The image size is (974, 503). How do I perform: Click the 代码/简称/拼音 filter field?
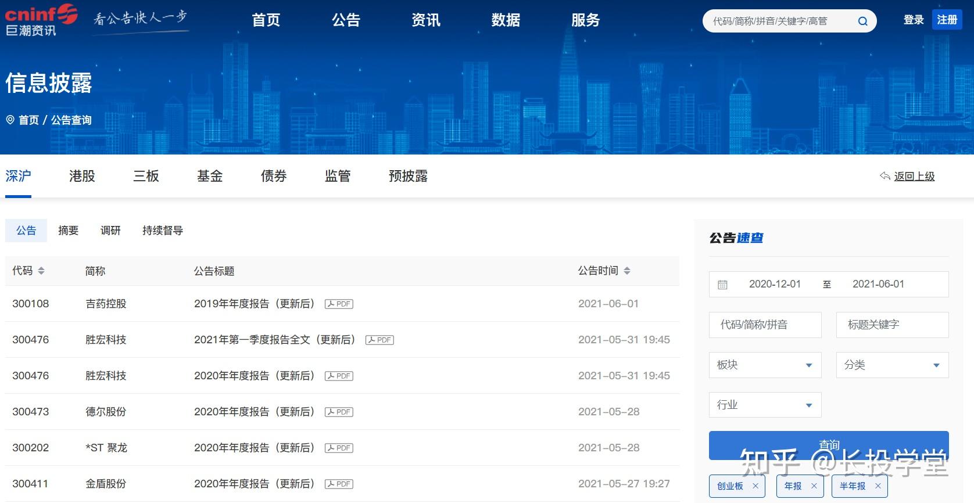765,325
